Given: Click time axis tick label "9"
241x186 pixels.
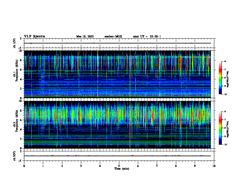Looking at the screenshot, I should point(195,166).
